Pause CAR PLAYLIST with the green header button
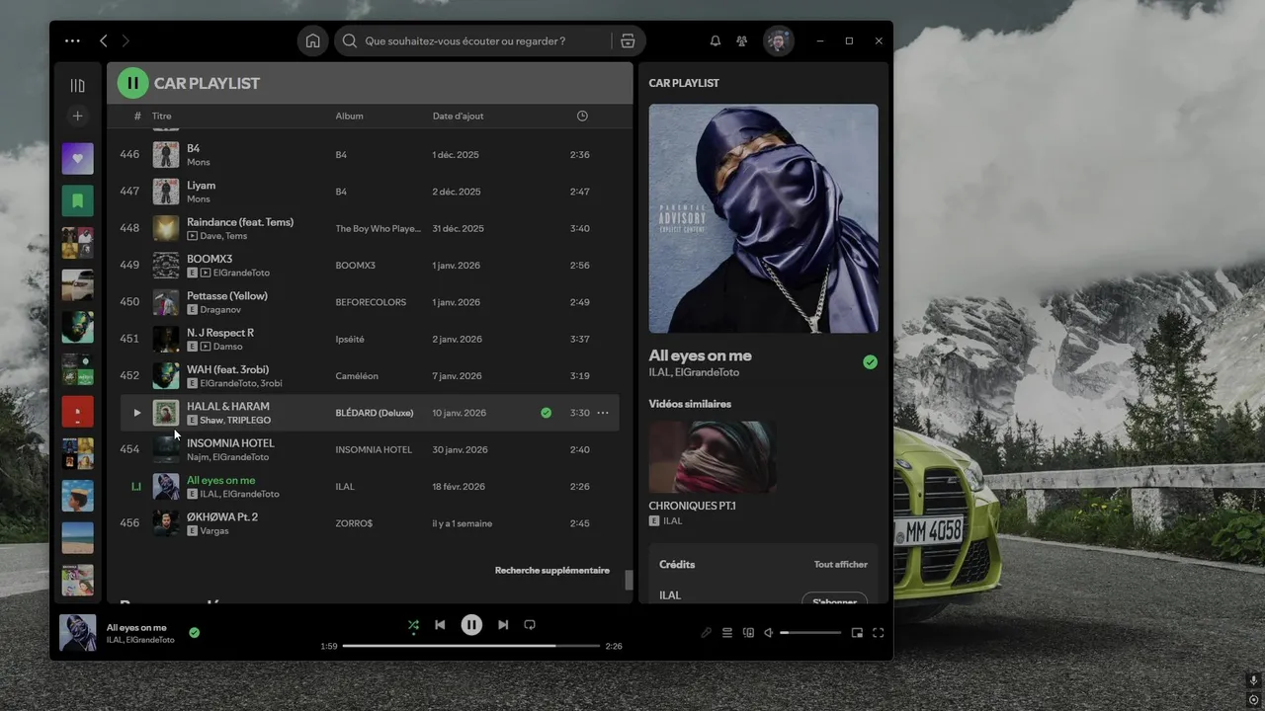1265x711 pixels. pyautogui.click(x=132, y=83)
